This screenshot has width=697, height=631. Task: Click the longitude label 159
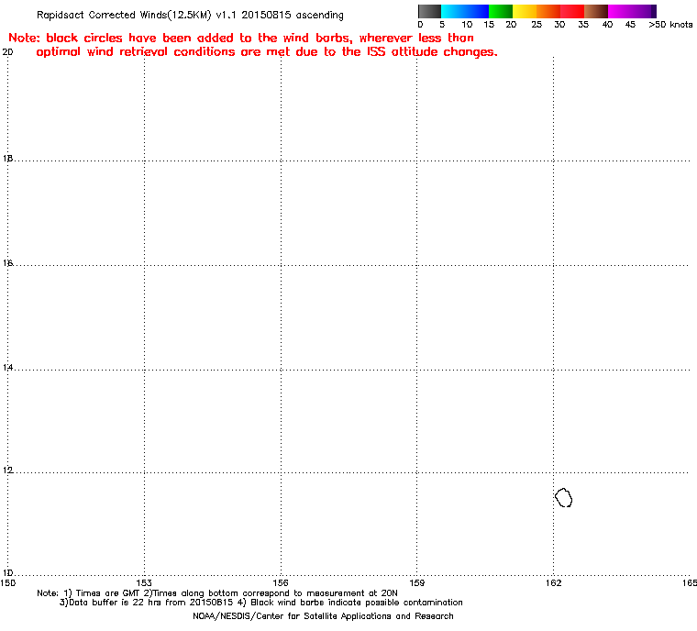coord(416,582)
